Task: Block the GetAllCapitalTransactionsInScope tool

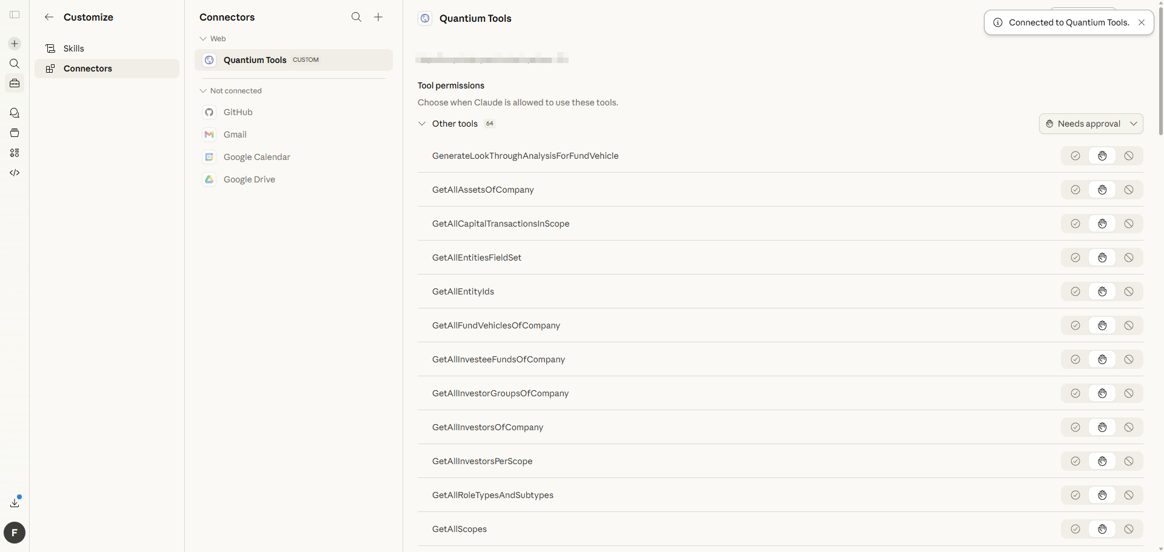Action: [1129, 224]
